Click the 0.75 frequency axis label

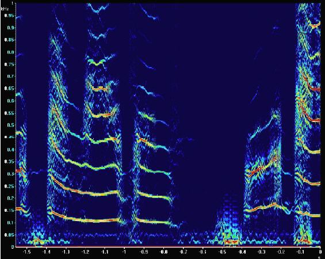coord(9,64)
